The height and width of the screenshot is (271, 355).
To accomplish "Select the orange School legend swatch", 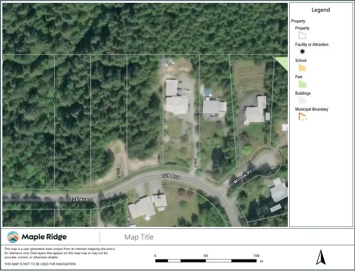I will pos(302,68).
